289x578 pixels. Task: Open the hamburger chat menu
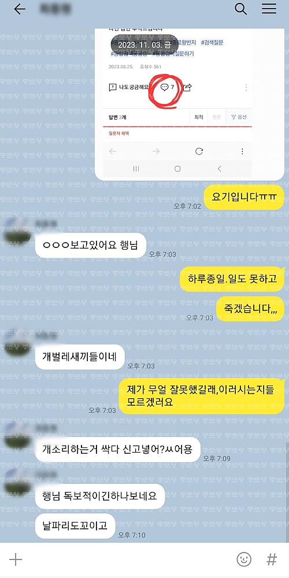[269, 9]
